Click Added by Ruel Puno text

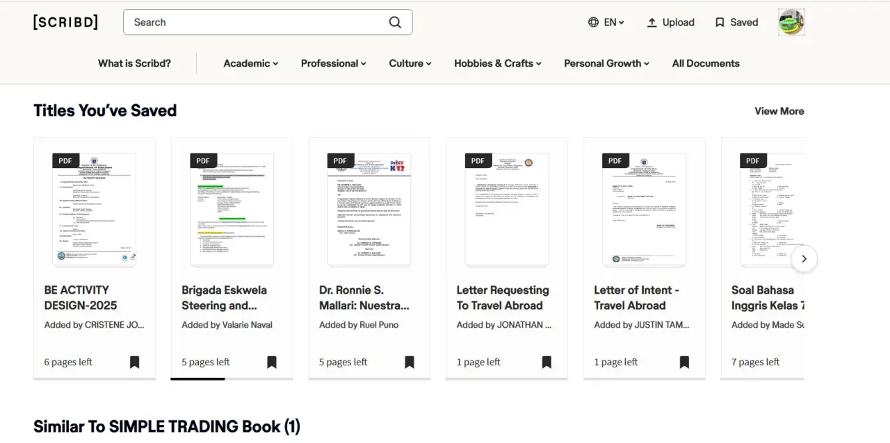359,324
